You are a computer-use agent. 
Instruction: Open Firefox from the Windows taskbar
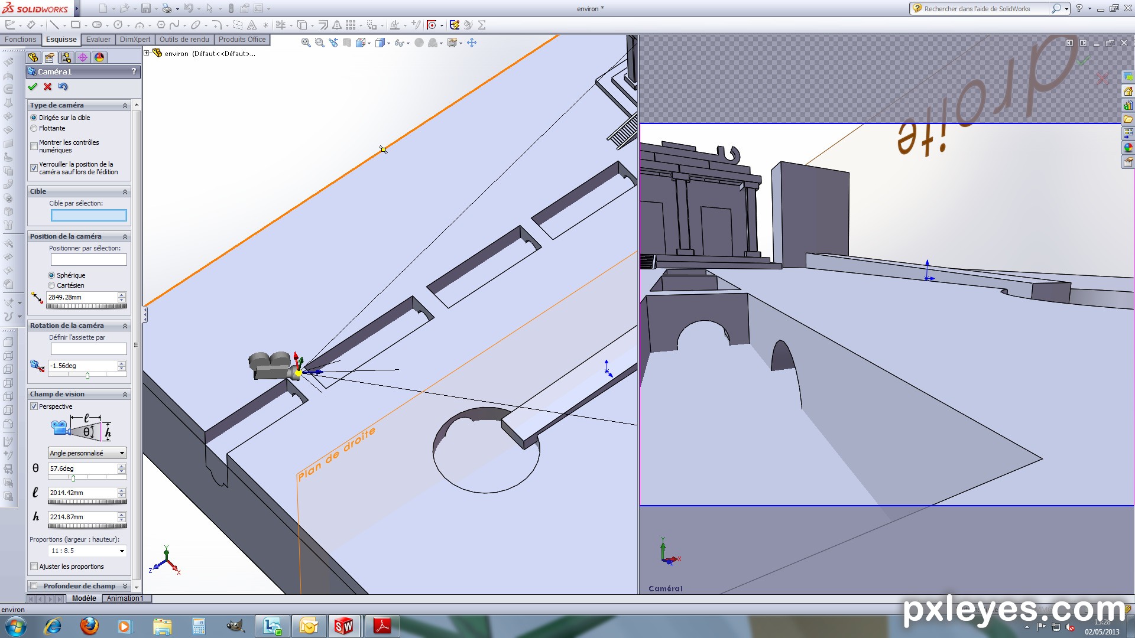tap(89, 626)
